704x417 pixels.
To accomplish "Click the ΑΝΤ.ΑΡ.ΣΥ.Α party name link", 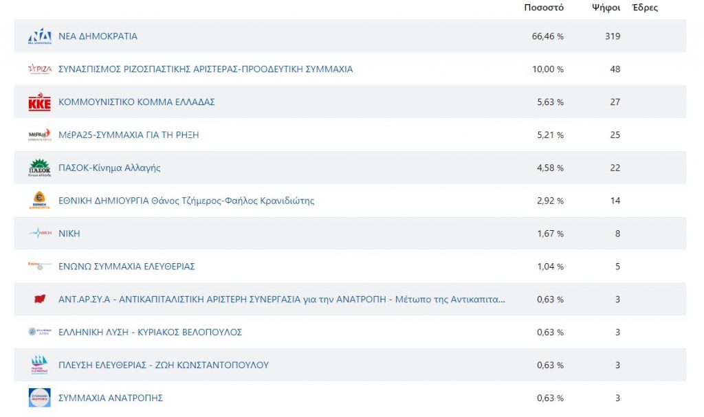I will (281, 300).
